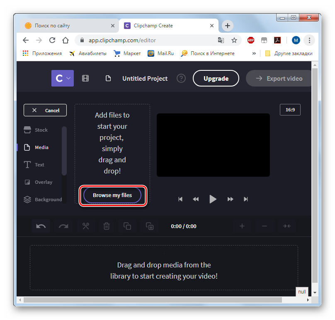This screenshot has height=320, width=335.
Task: Click the timeline drop zone area
Action: click(x=164, y=267)
